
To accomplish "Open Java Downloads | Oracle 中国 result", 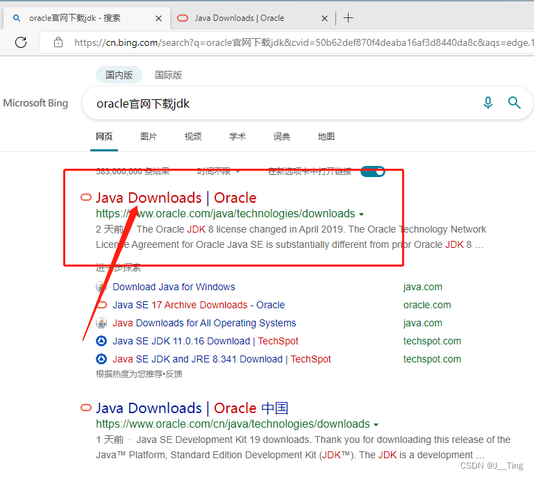I will click(x=192, y=408).
